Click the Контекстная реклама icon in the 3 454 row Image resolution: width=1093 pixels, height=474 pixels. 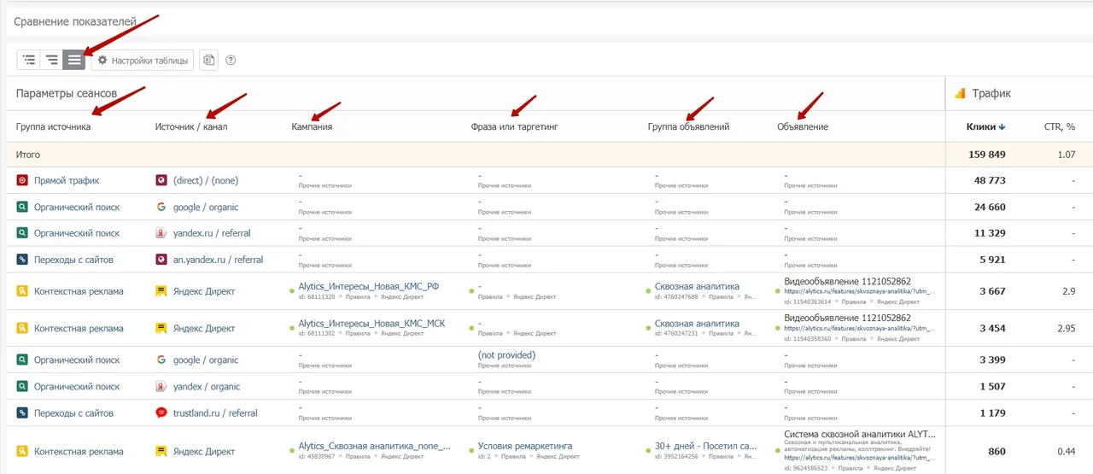(x=22, y=328)
